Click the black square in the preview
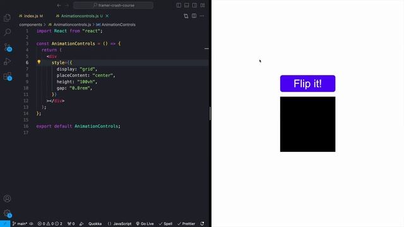 coord(307,124)
